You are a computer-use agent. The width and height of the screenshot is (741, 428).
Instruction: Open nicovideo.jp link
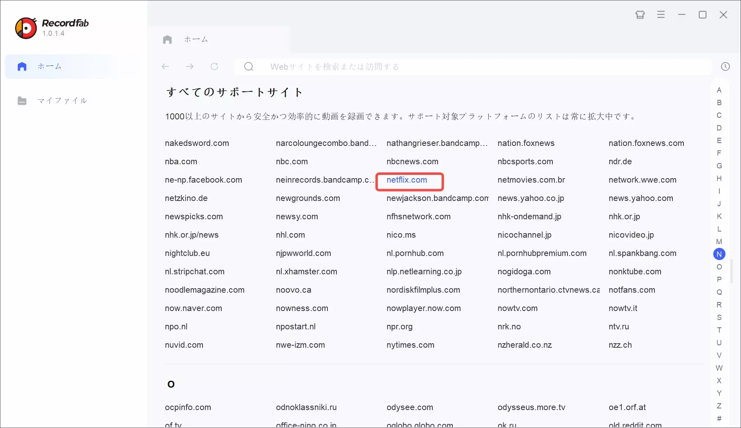coord(631,235)
